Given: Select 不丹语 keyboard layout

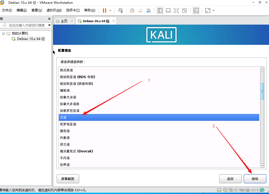Looking at the screenshot, I should coord(159,158).
